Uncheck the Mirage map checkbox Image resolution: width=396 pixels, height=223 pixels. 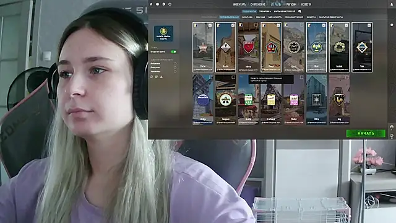pyautogui.click(x=278, y=25)
